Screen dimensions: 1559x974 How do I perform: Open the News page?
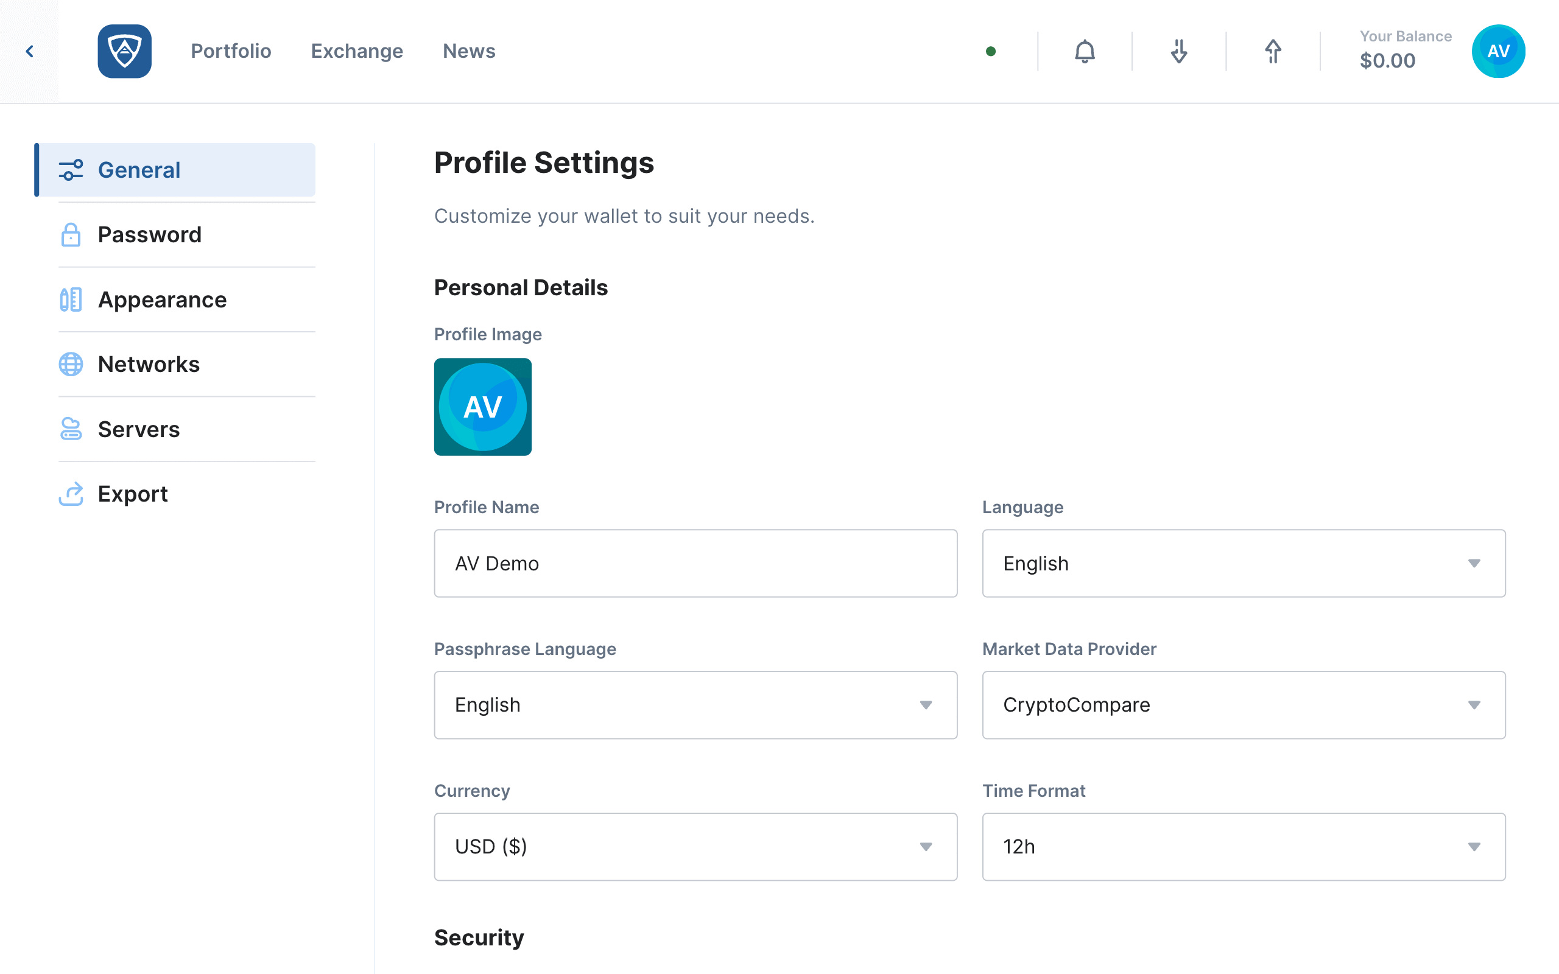pos(469,52)
